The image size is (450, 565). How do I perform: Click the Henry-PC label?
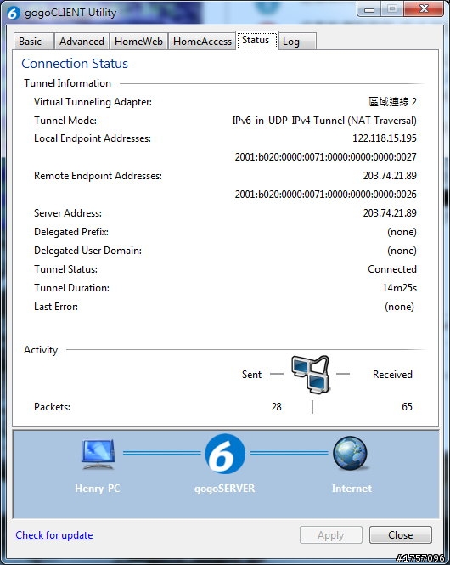(97, 489)
